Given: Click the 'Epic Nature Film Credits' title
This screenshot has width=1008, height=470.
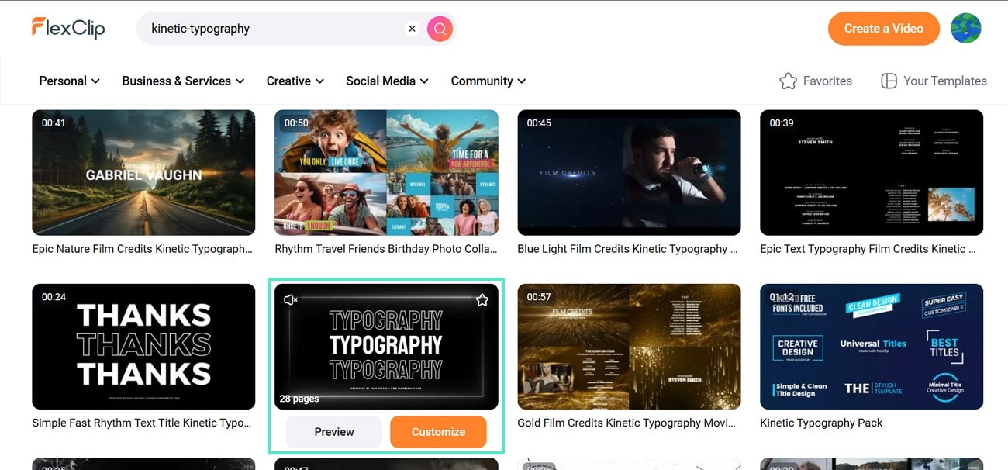Looking at the screenshot, I should (x=143, y=249).
